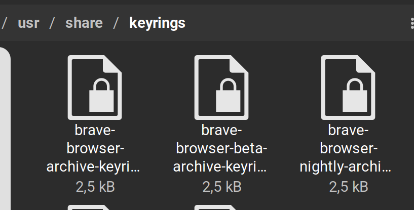Click the padlock on brave-browser-beta file icon

tap(228, 95)
